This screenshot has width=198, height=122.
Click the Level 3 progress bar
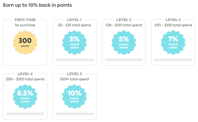173,60
